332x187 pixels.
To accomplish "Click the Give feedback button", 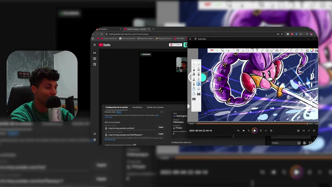I will [x=176, y=45].
